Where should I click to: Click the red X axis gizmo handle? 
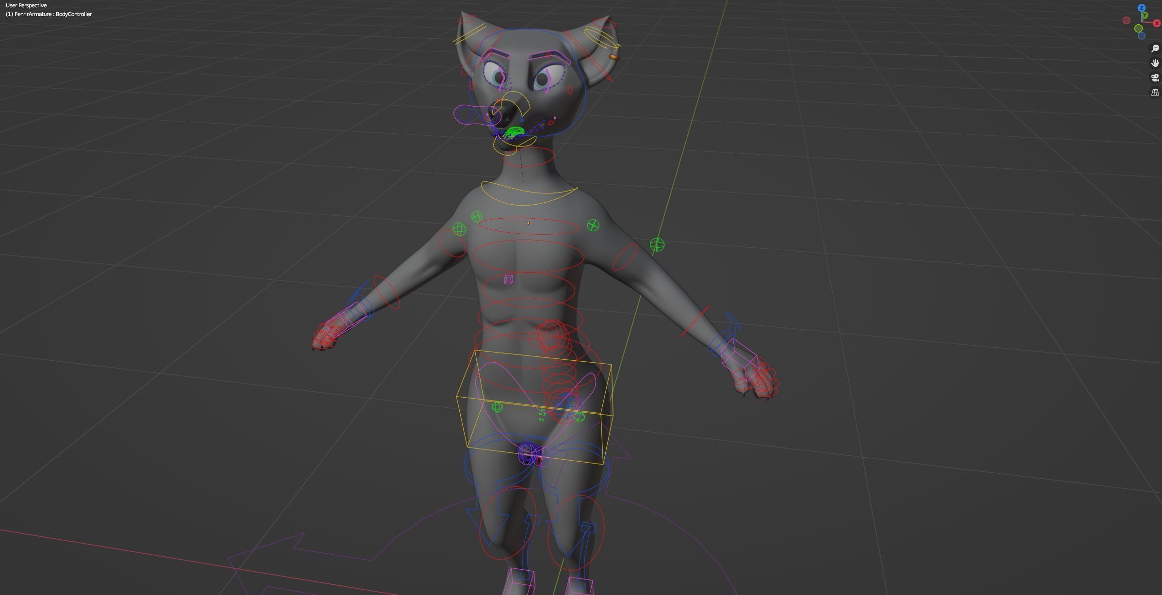(1157, 23)
